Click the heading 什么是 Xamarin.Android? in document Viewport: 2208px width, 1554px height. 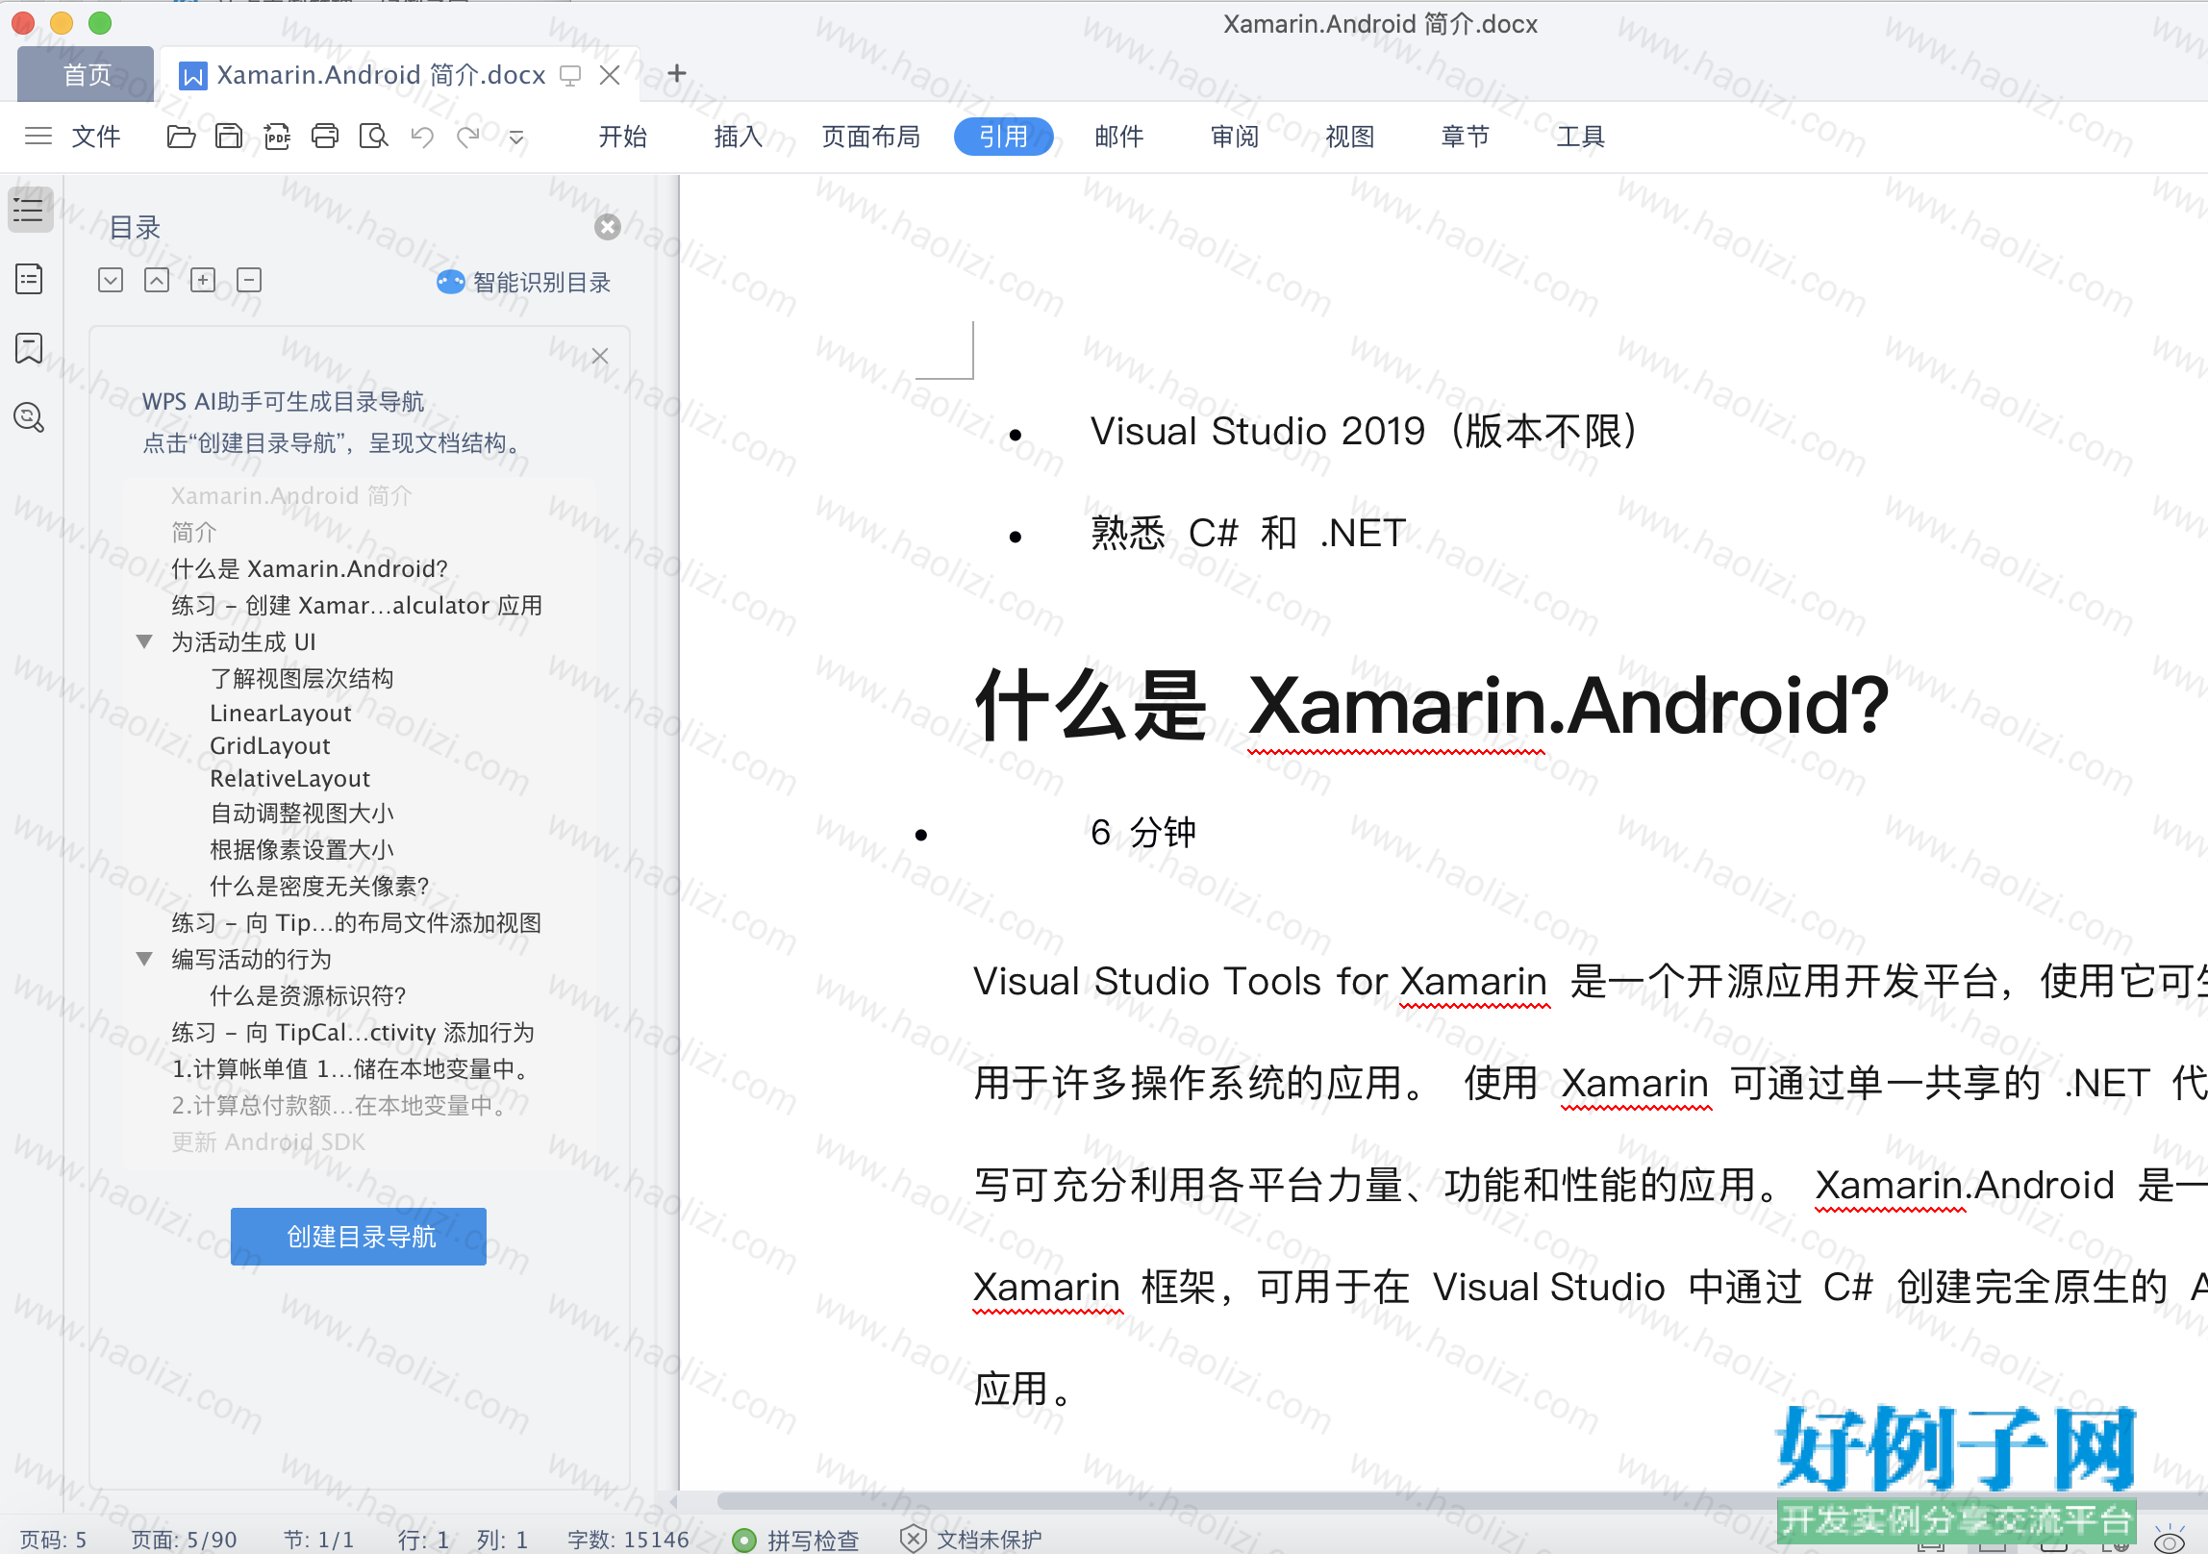point(1432,706)
